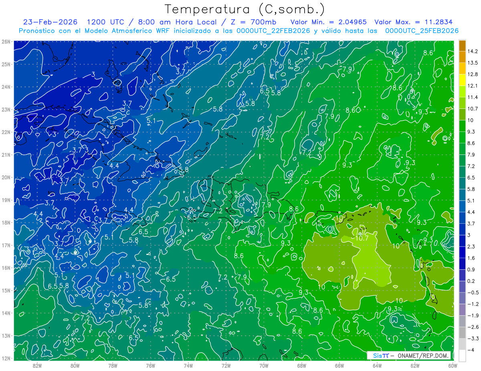The image size is (481, 371).
Task: Click the '12.8' color scale label
Action: click(x=473, y=74)
